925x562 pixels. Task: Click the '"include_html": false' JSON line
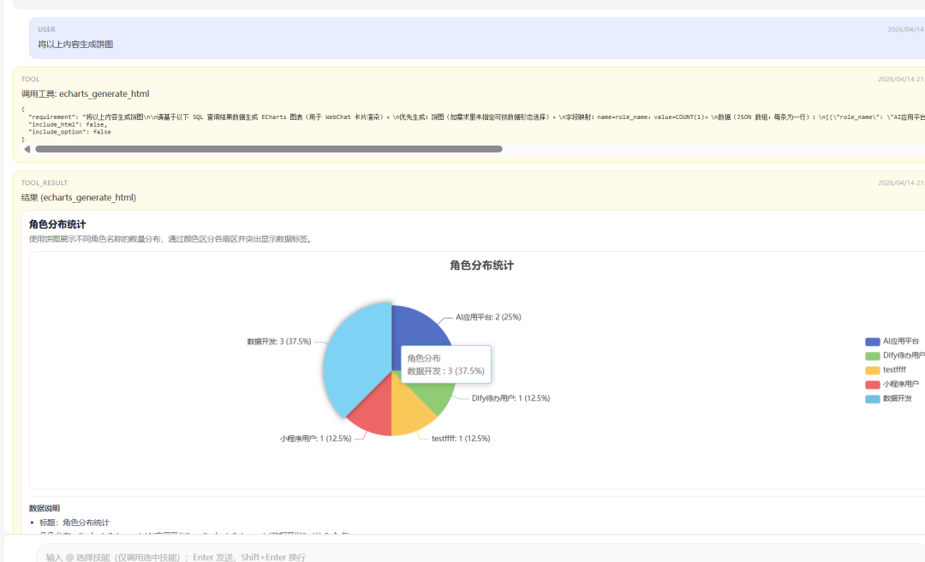point(68,124)
